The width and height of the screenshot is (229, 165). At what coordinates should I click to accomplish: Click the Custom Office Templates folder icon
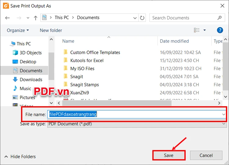point(66,52)
